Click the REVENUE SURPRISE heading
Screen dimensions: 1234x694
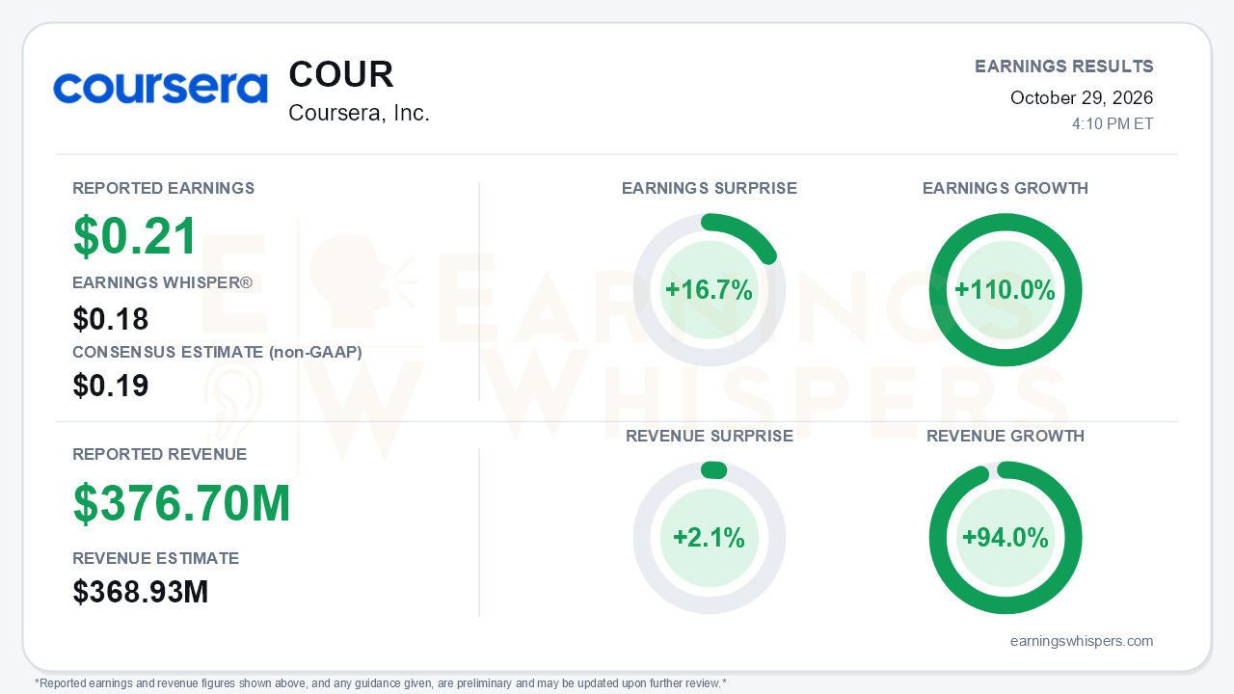(x=710, y=436)
